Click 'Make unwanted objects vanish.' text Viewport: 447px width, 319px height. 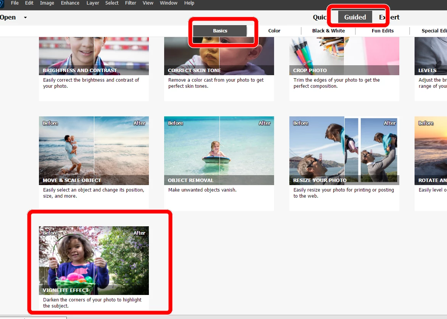coord(202,190)
